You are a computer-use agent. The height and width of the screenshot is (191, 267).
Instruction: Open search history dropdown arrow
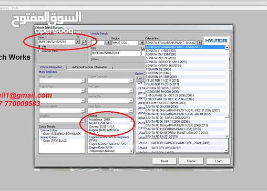click(77, 42)
